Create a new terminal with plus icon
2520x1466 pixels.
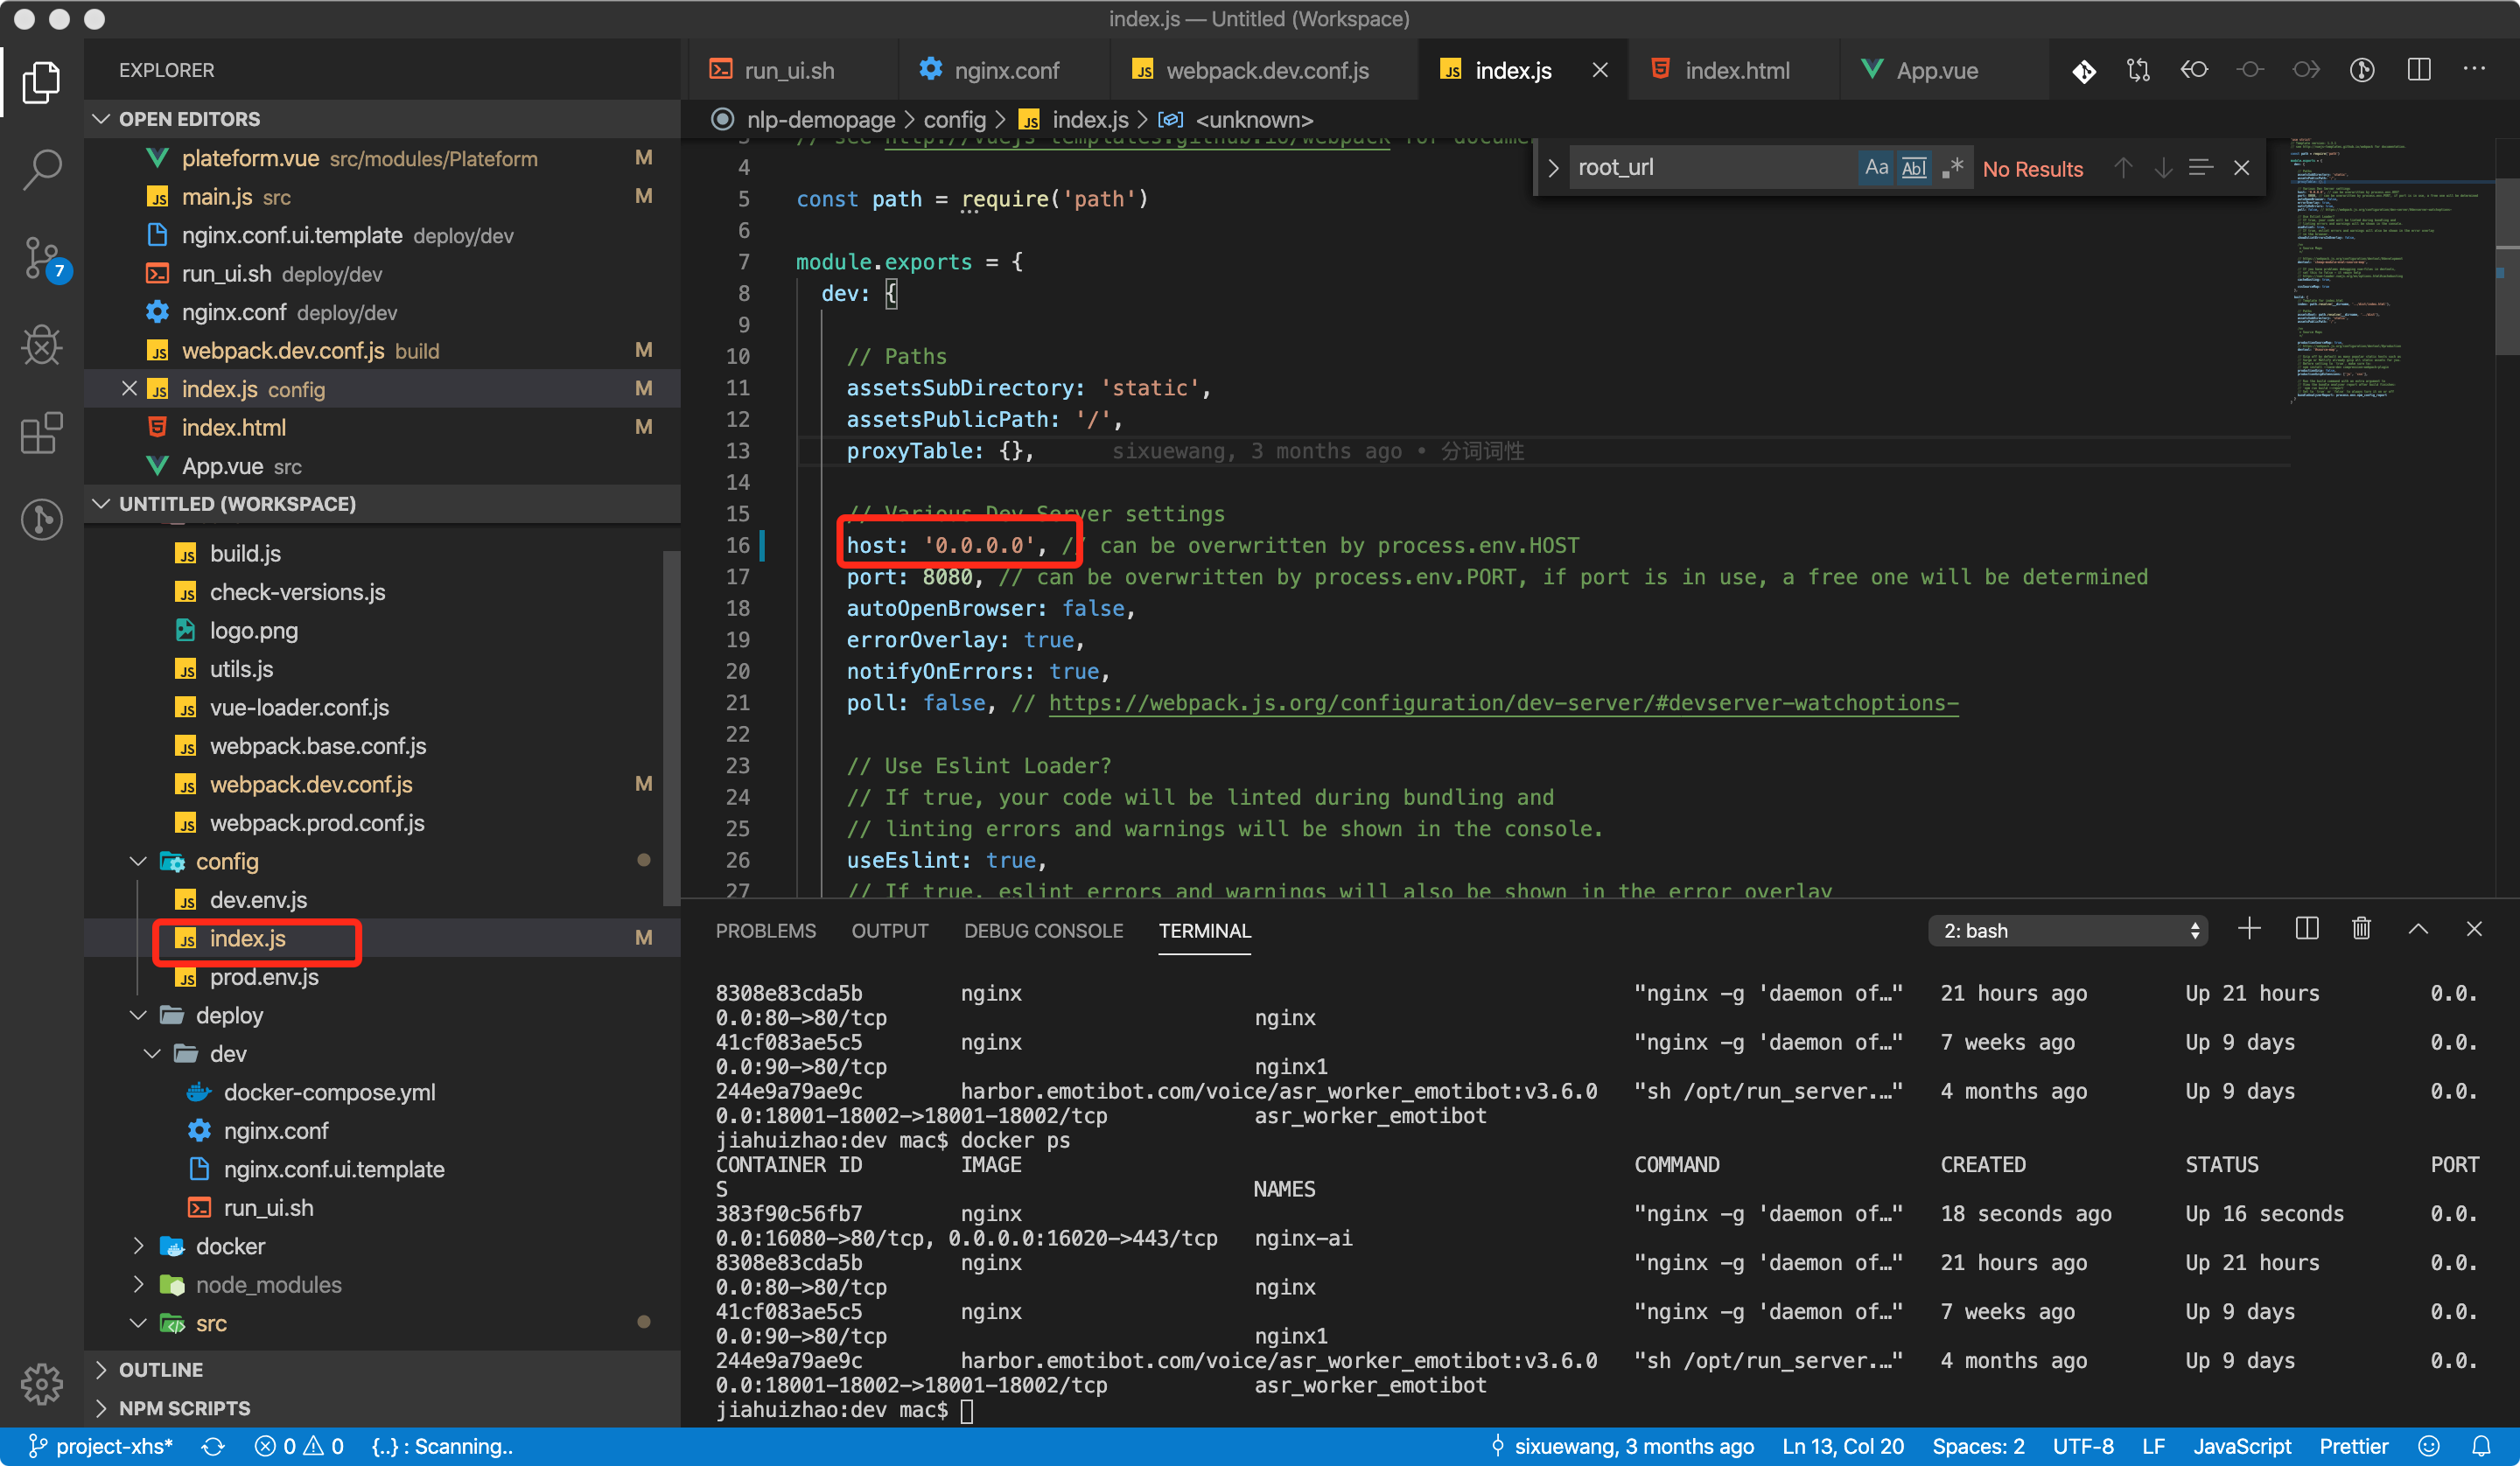[x=2249, y=929]
